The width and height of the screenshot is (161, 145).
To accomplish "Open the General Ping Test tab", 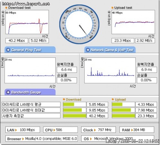I will [30, 50].
